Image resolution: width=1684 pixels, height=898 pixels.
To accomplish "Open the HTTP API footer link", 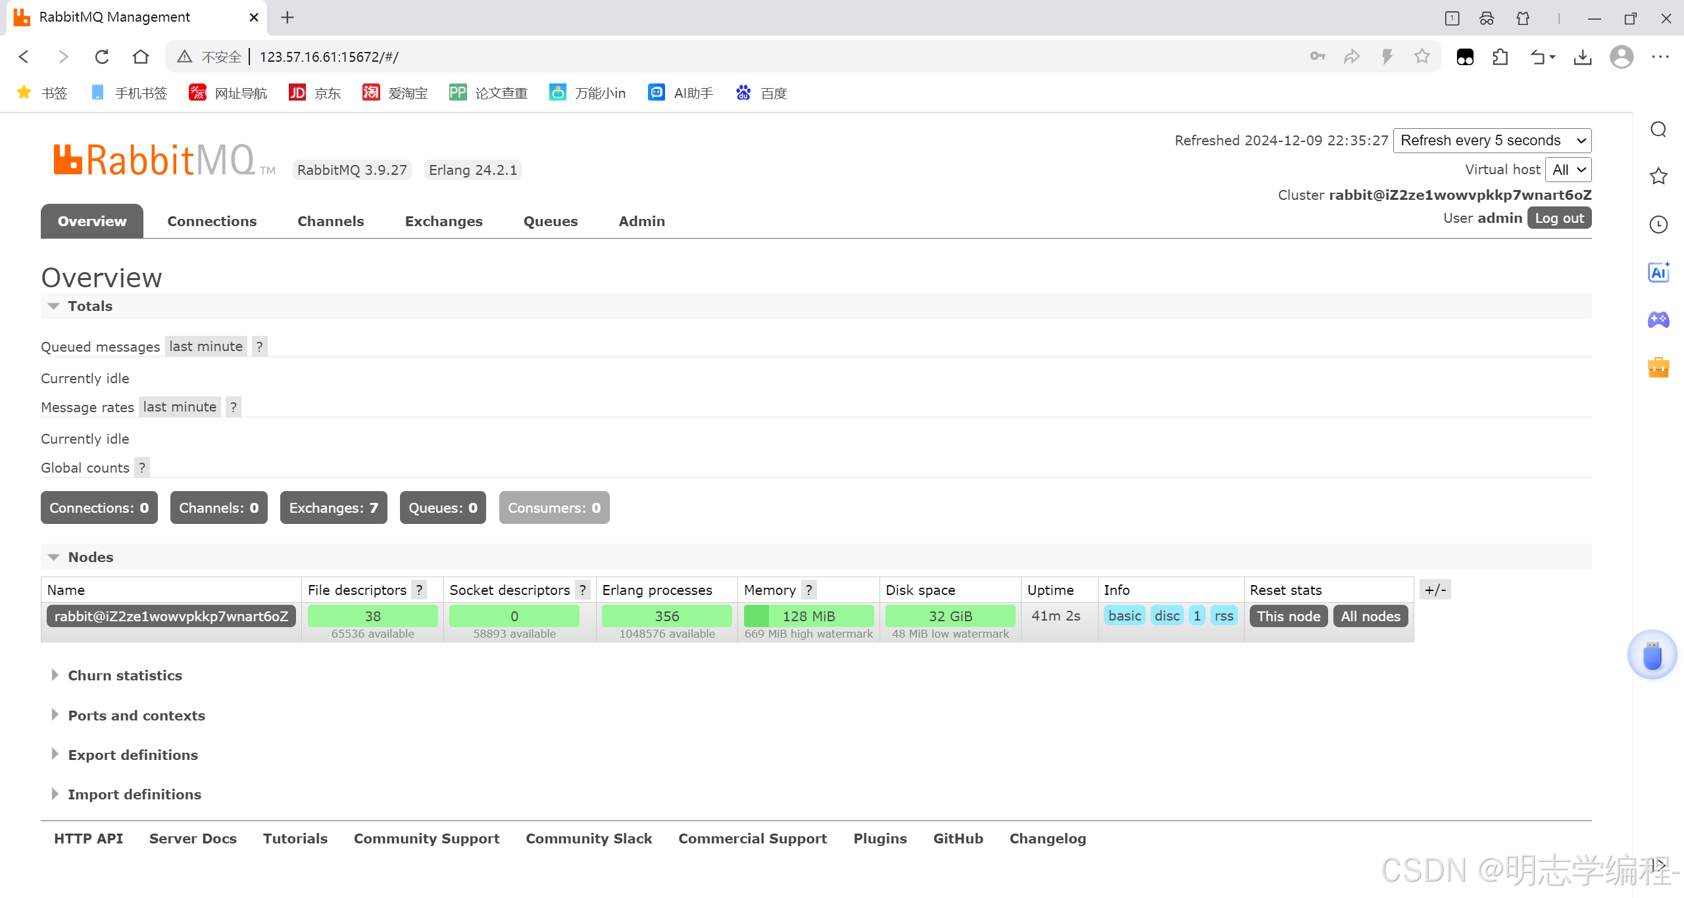I will pos(88,838).
